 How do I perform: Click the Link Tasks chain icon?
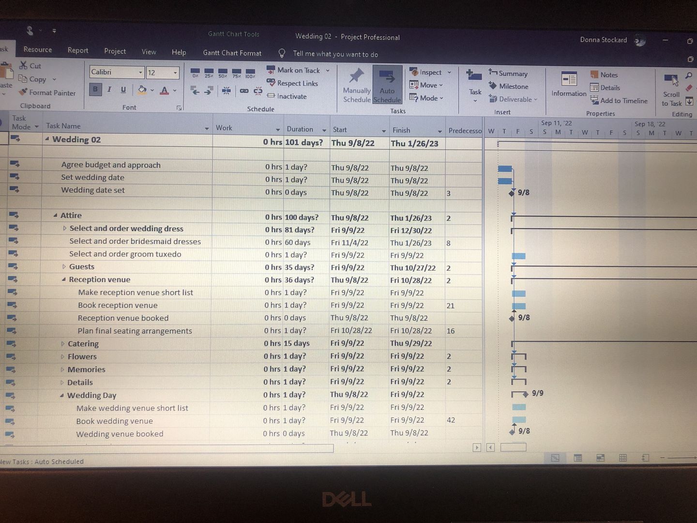tap(244, 91)
